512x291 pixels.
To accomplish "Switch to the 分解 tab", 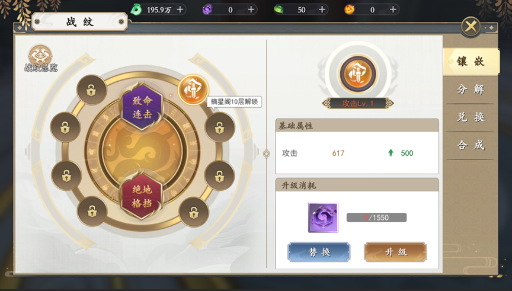I will click(471, 89).
